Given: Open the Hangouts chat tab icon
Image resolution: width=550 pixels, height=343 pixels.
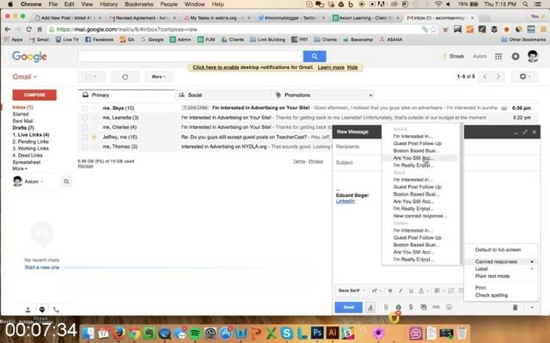Looking at the screenshot, I should [42, 309].
